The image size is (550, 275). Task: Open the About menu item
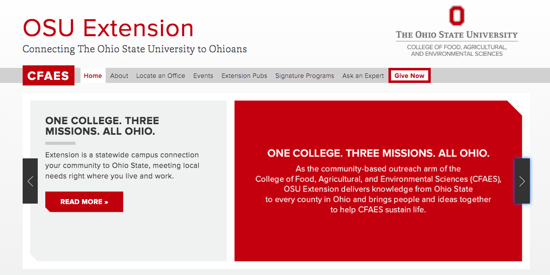point(119,76)
